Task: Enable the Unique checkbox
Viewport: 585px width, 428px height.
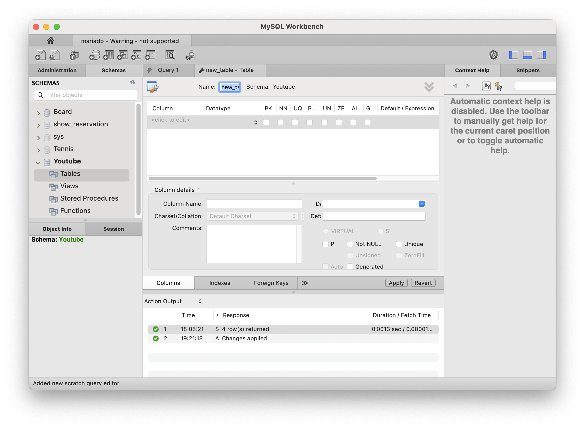Action: point(399,244)
